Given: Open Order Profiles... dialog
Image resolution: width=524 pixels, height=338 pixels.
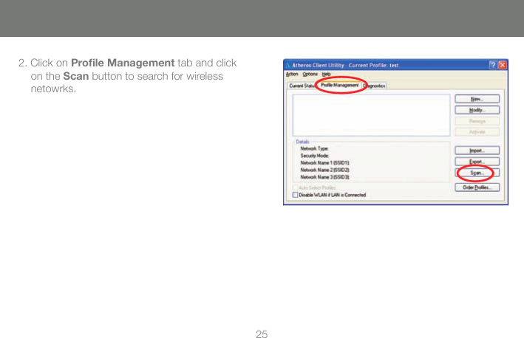Looking at the screenshot, I should click(x=477, y=187).
